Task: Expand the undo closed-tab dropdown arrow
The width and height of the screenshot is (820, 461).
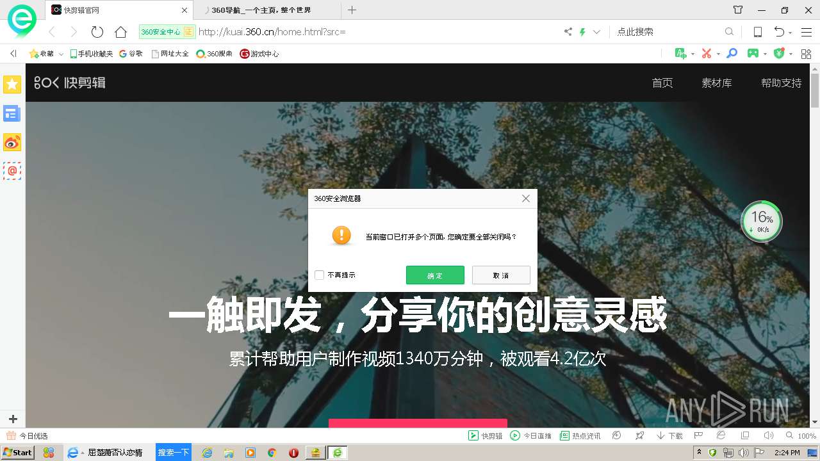Action: pos(791,32)
